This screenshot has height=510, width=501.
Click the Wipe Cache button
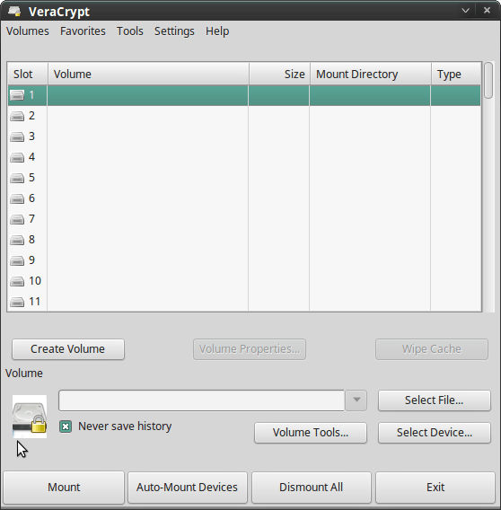(x=431, y=349)
